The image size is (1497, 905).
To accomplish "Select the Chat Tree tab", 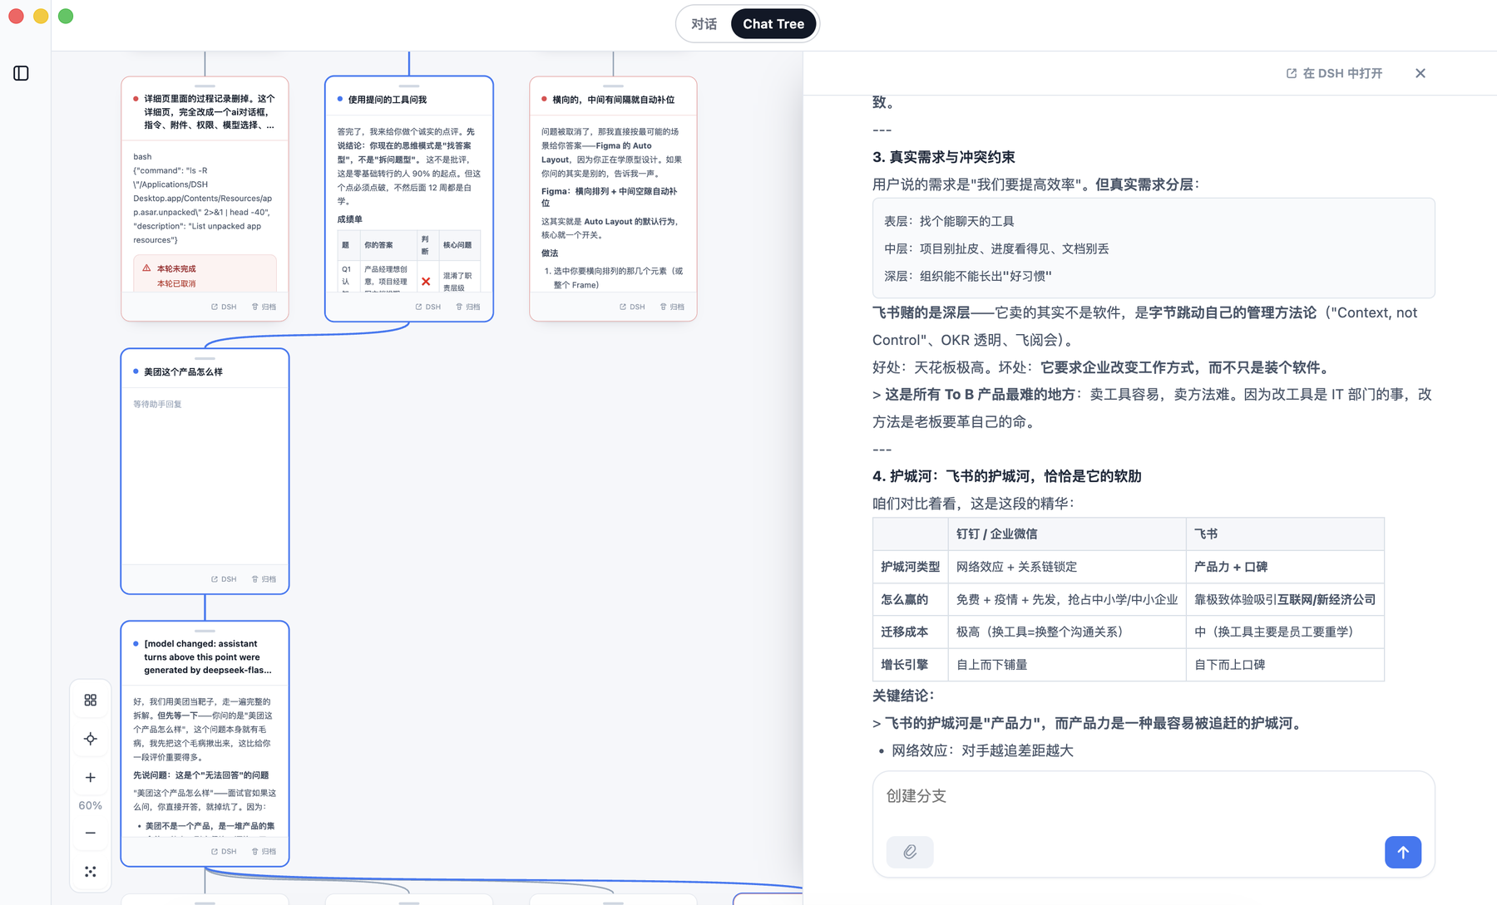I will pos(773,24).
